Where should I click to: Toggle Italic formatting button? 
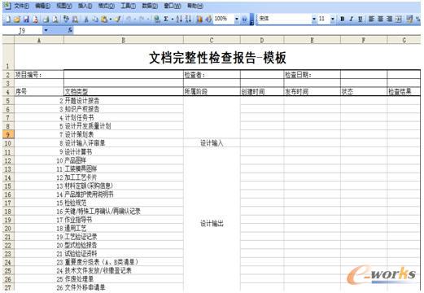(352, 19)
